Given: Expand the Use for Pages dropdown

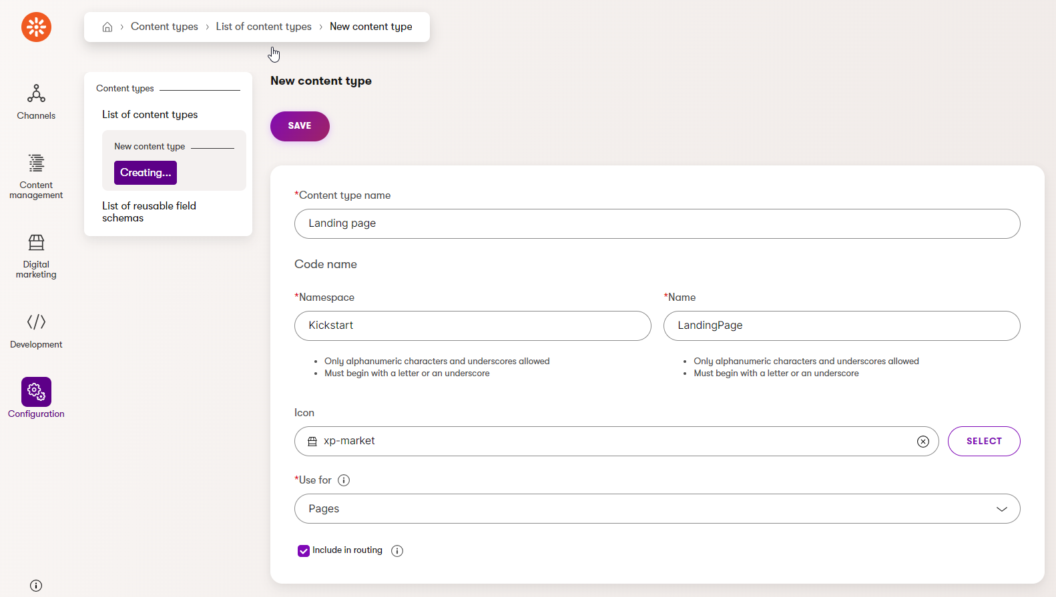Looking at the screenshot, I should click(x=657, y=509).
